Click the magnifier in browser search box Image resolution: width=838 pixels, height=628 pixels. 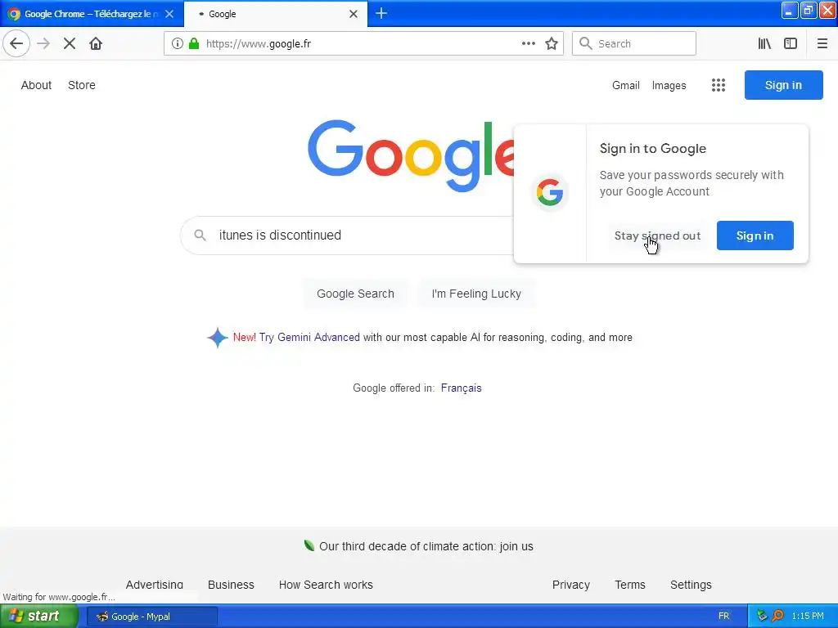(586, 44)
